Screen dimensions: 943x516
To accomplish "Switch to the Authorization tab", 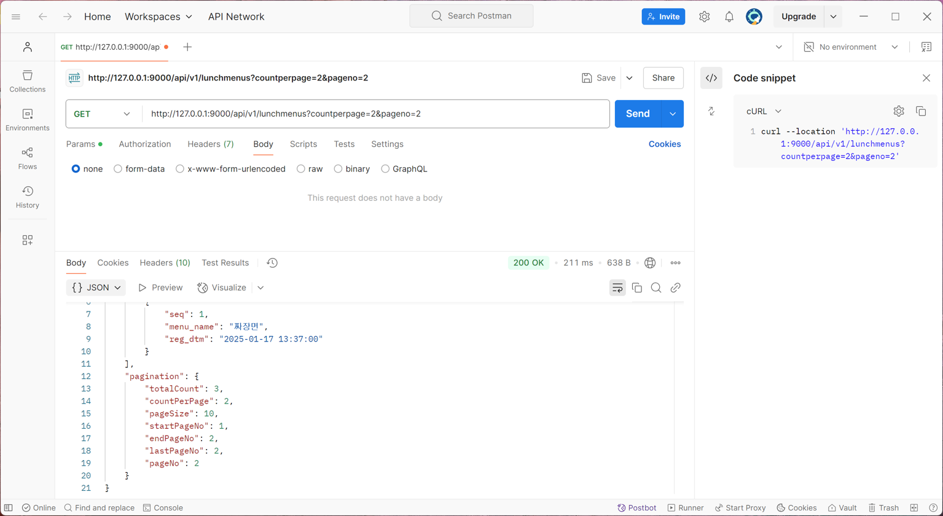I will (x=145, y=144).
